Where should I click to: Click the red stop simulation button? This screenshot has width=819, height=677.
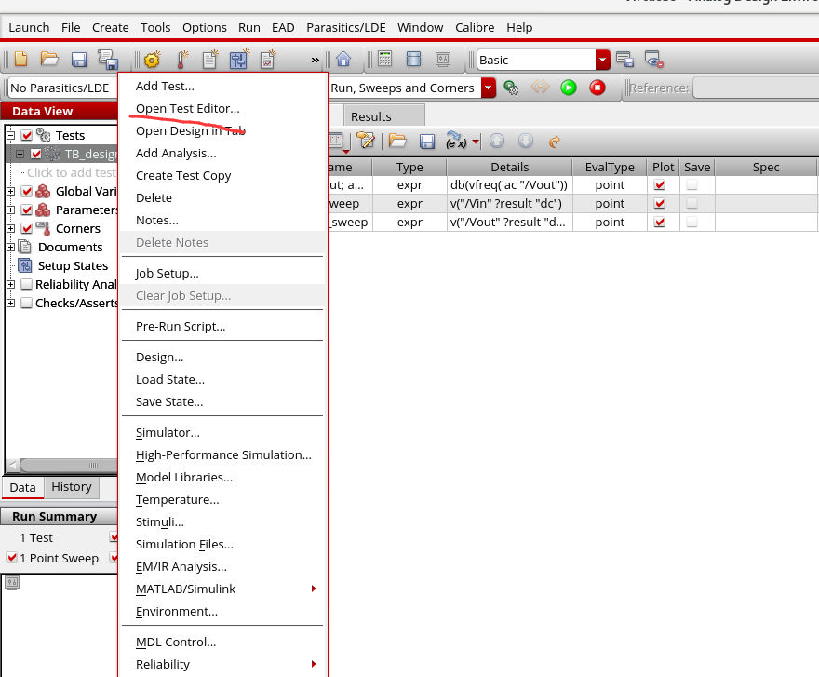pos(597,88)
